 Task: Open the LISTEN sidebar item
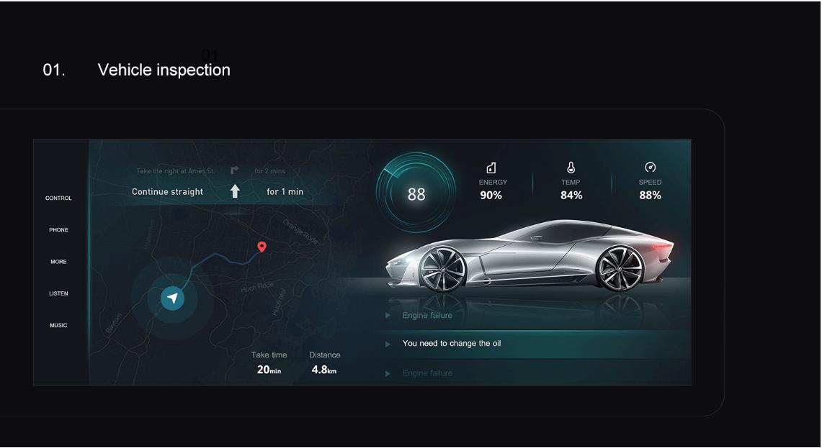tap(59, 293)
